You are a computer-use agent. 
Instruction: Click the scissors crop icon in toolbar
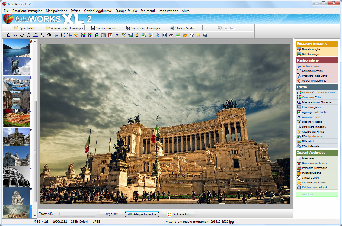pyautogui.click(x=56, y=35)
